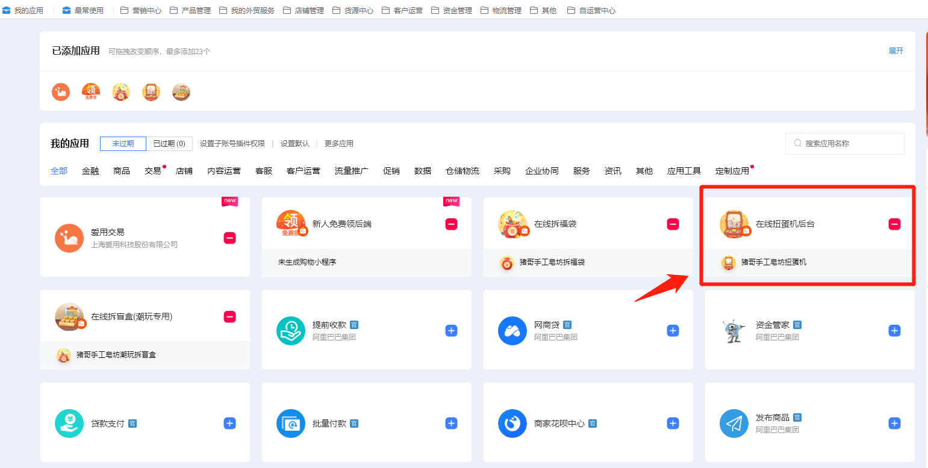
Task: Click the orange snail icon in added apps
Action: (61, 92)
